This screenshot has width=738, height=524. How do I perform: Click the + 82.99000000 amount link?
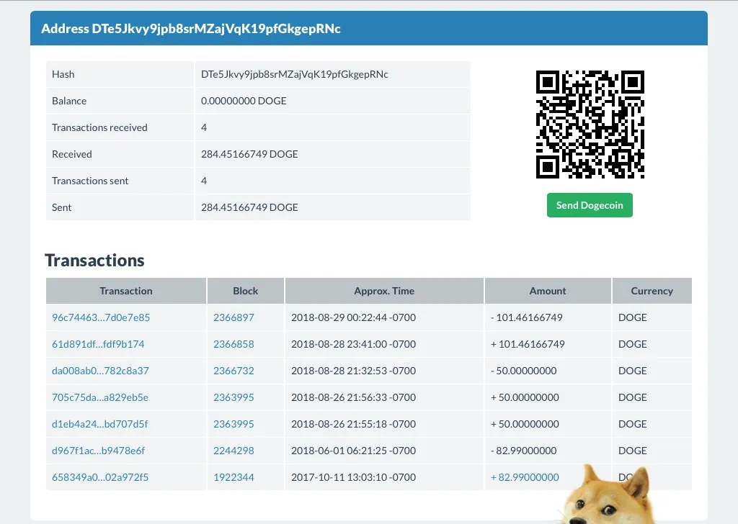click(x=525, y=477)
